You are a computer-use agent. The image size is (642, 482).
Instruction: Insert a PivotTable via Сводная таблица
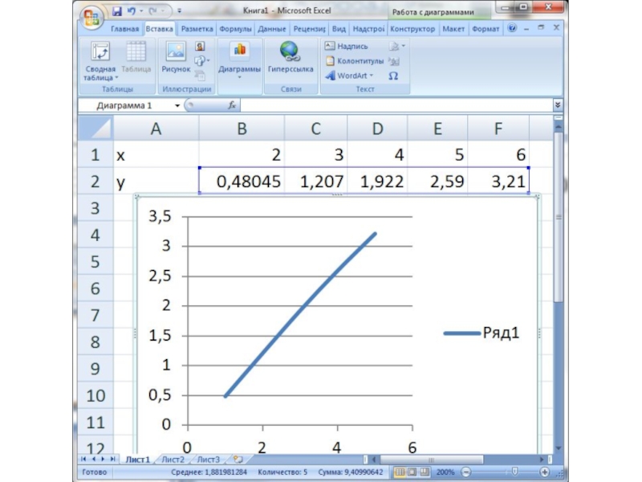100,61
